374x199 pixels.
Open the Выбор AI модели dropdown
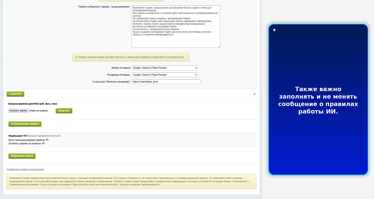164,68
